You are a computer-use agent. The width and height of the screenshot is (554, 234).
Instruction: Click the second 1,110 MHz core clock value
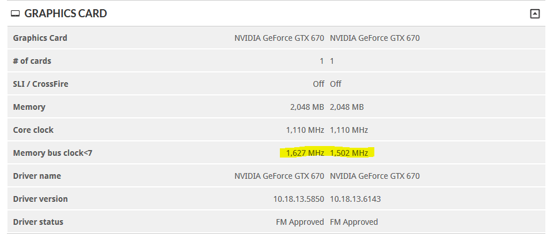pyautogui.click(x=349, y=130)
